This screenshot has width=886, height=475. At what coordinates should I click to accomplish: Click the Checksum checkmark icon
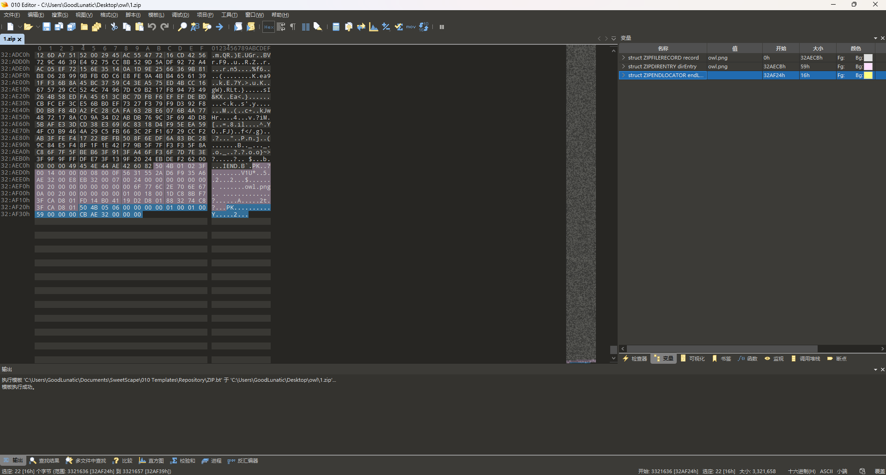point(398,27)
